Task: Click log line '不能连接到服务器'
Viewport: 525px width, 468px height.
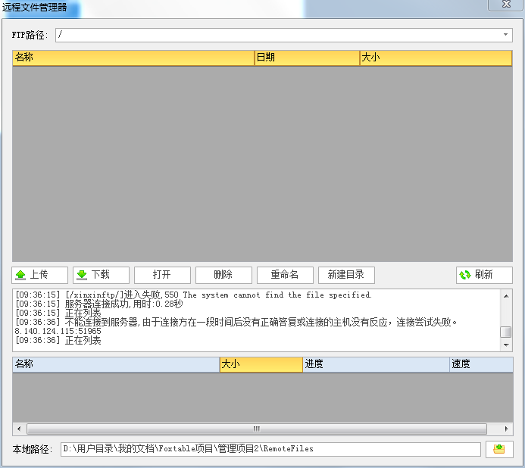Action: pyautogui.click(x=236, y=322)
